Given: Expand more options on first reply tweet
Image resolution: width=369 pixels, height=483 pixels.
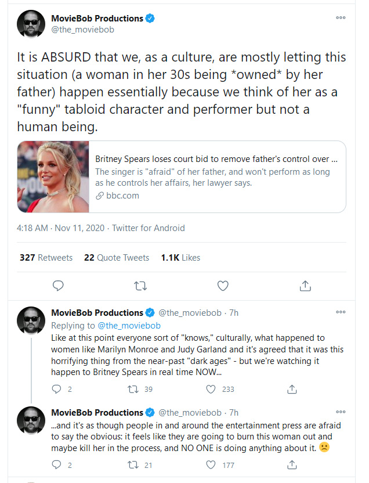Looking at the screenshot, I should coord(341,312).
